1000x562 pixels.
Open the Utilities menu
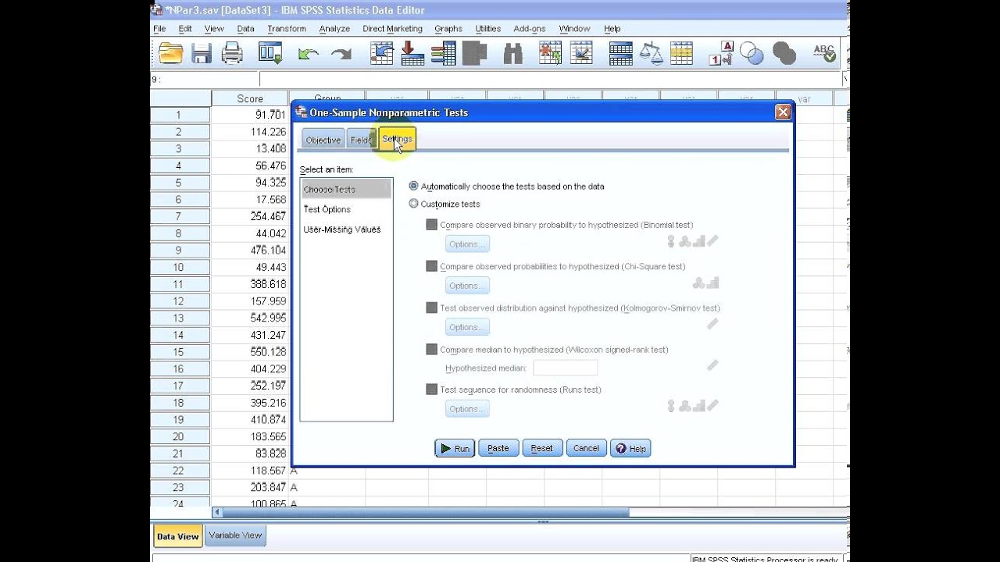click(x=488, y=29)
